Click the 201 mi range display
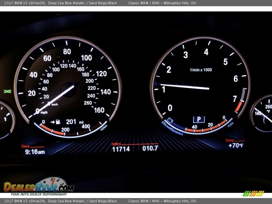272x204 pixels. (x=74, y=122)
